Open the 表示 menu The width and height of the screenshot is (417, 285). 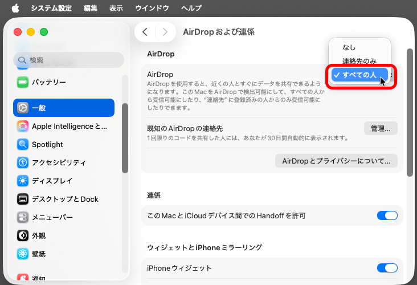(x=116, y=8)
